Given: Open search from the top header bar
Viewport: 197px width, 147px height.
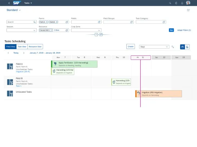Looking at the screenshot, I should 170,3.
